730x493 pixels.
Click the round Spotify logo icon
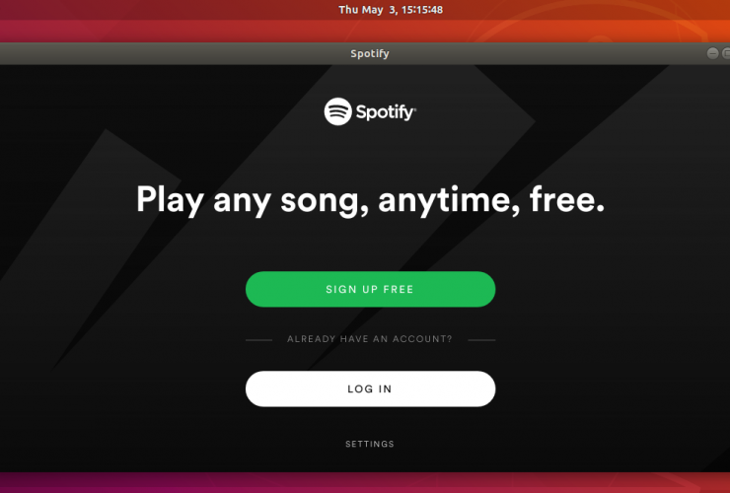(x=337, y=111)
